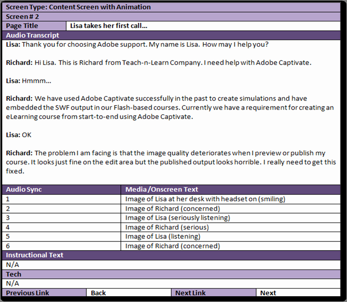The image size is (347, 302).
Task: Click 'Image of Richard (serious)' cell
Action: tap(231, 227)
